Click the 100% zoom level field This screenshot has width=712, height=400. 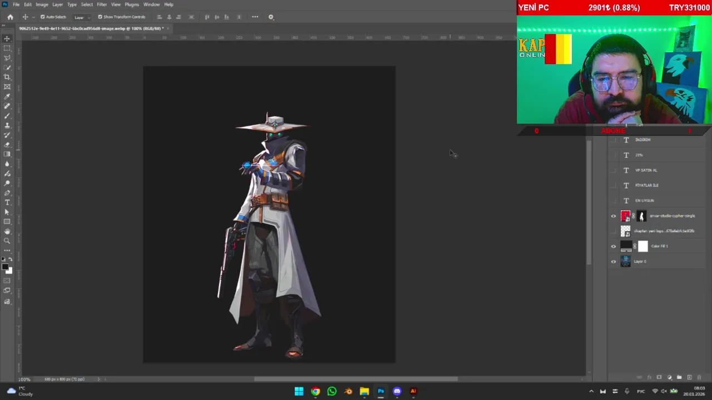click(24, 379)
